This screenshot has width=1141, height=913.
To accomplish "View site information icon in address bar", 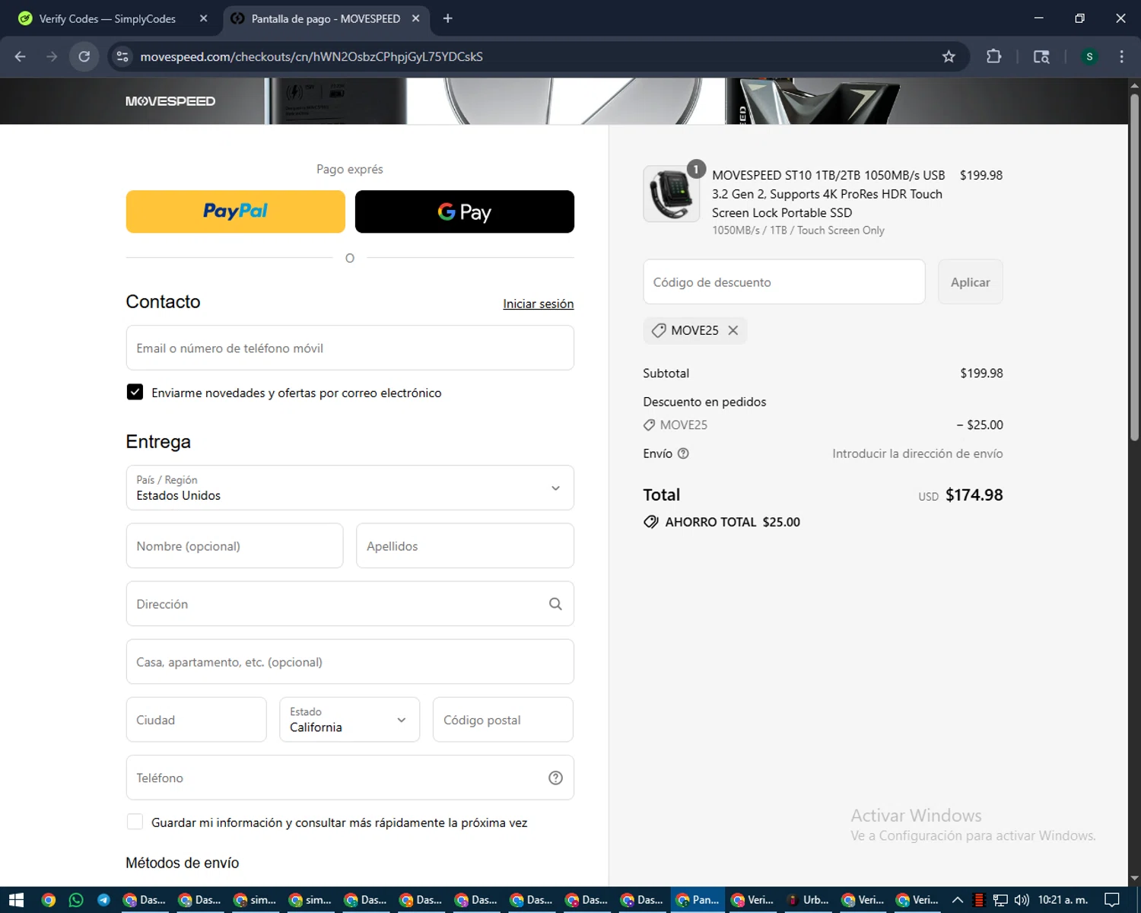I will coord(122,56).
